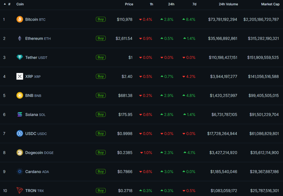Sort the table by Market Cap
Viewport: 283px width, 196px height.
[x=270, y=4]
